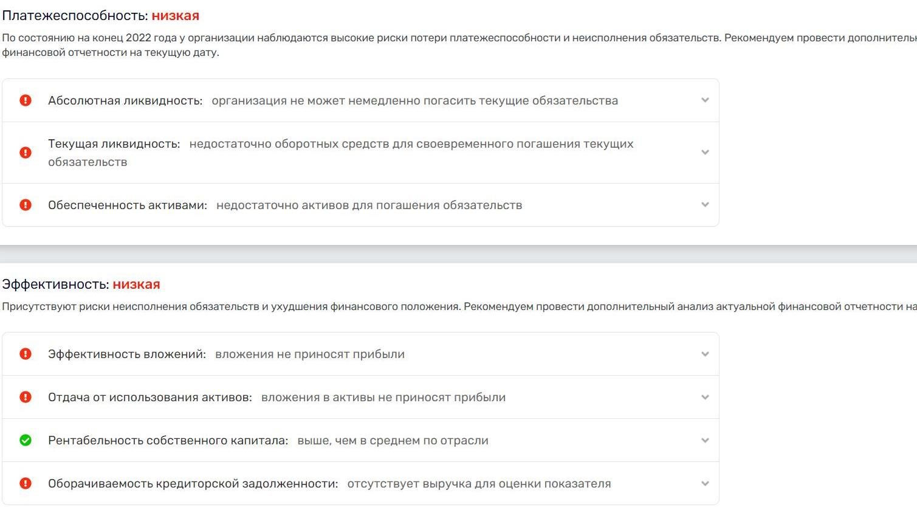Click the paragraph starting 'По состоянию на конец 2022 года'

tap(459, 45)
